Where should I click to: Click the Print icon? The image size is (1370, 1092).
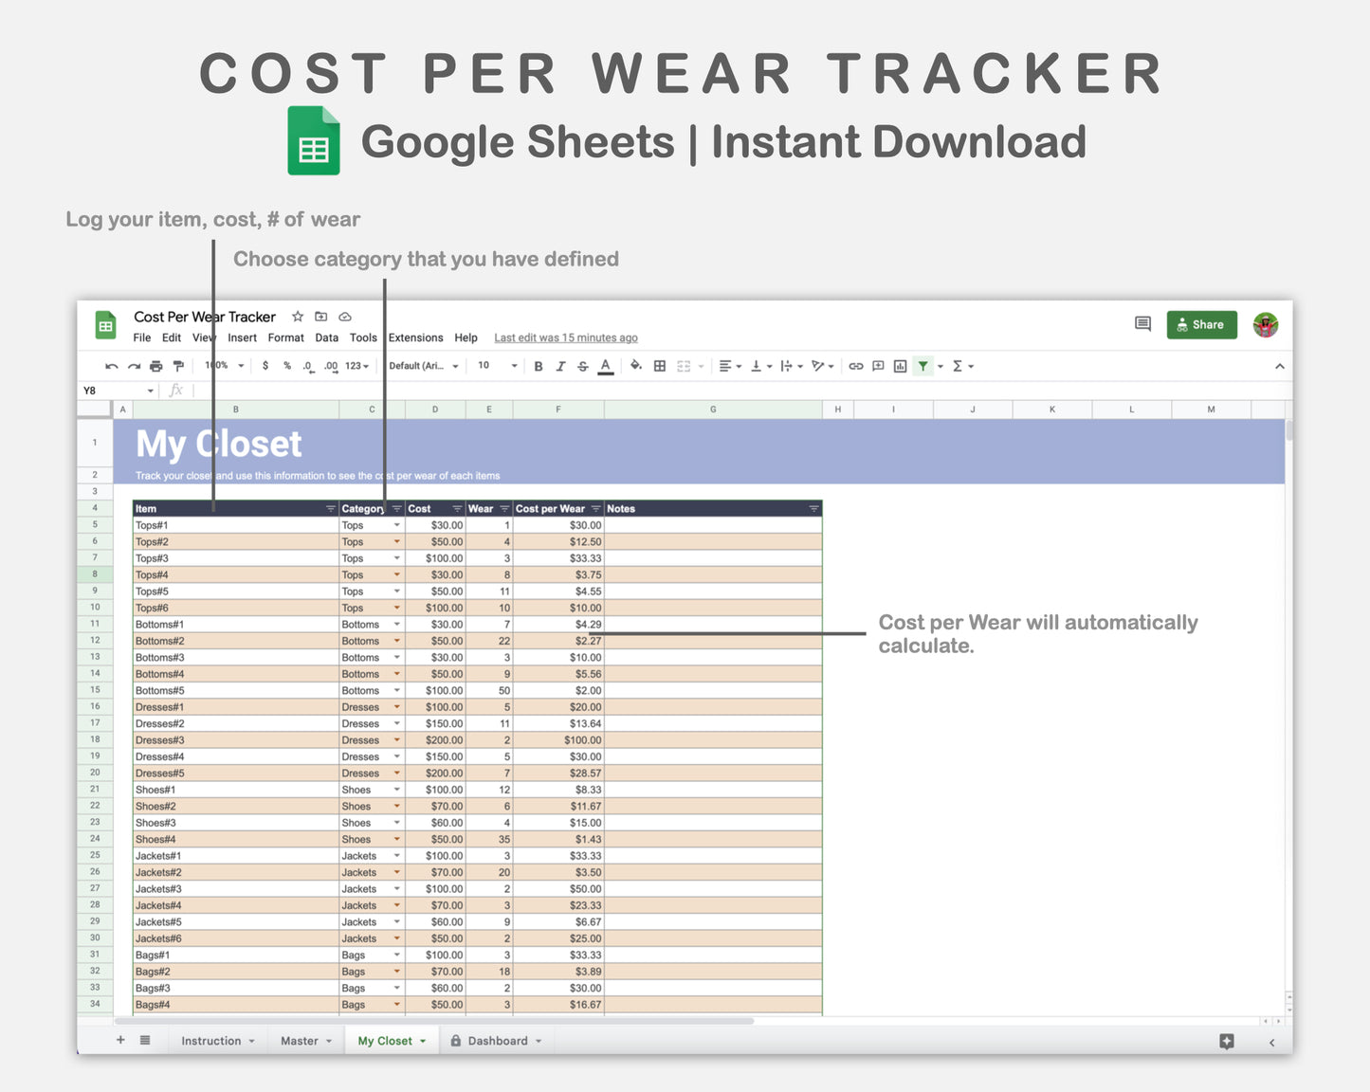coord(156,365)
